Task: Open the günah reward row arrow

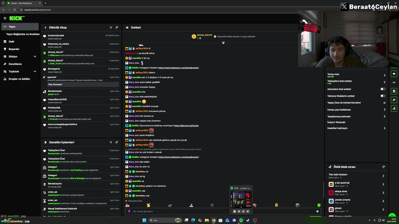Action: pos(383,209)
